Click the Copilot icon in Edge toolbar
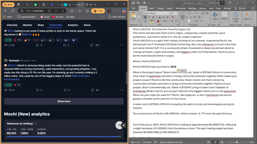 124,11
